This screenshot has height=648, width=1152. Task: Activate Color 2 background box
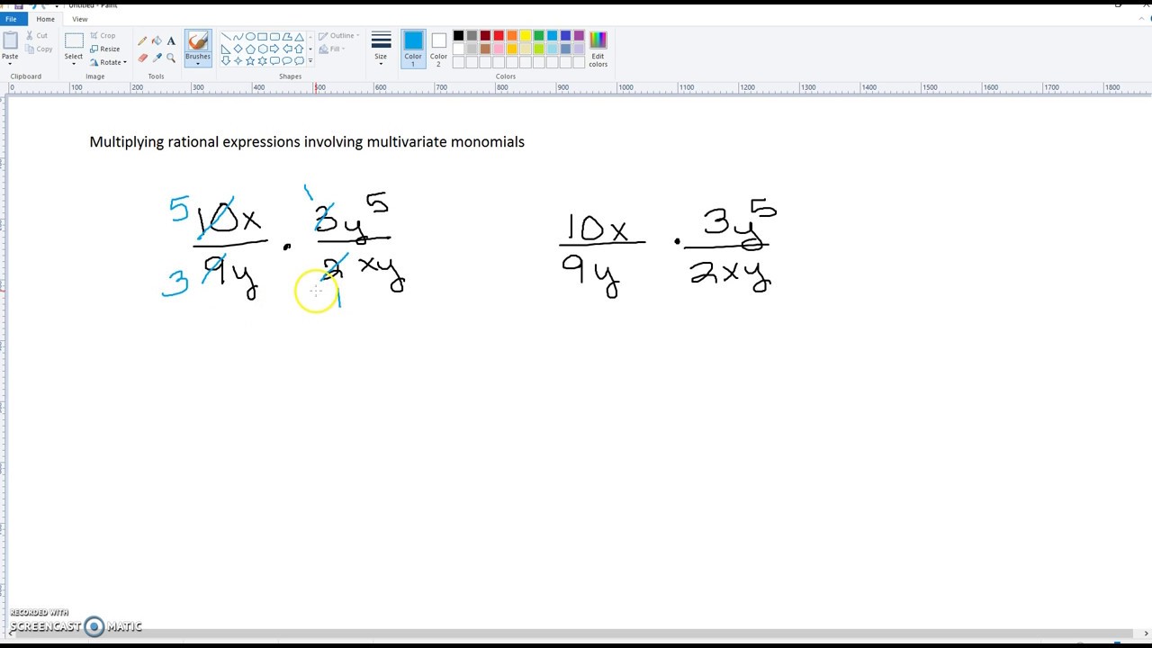438,49
